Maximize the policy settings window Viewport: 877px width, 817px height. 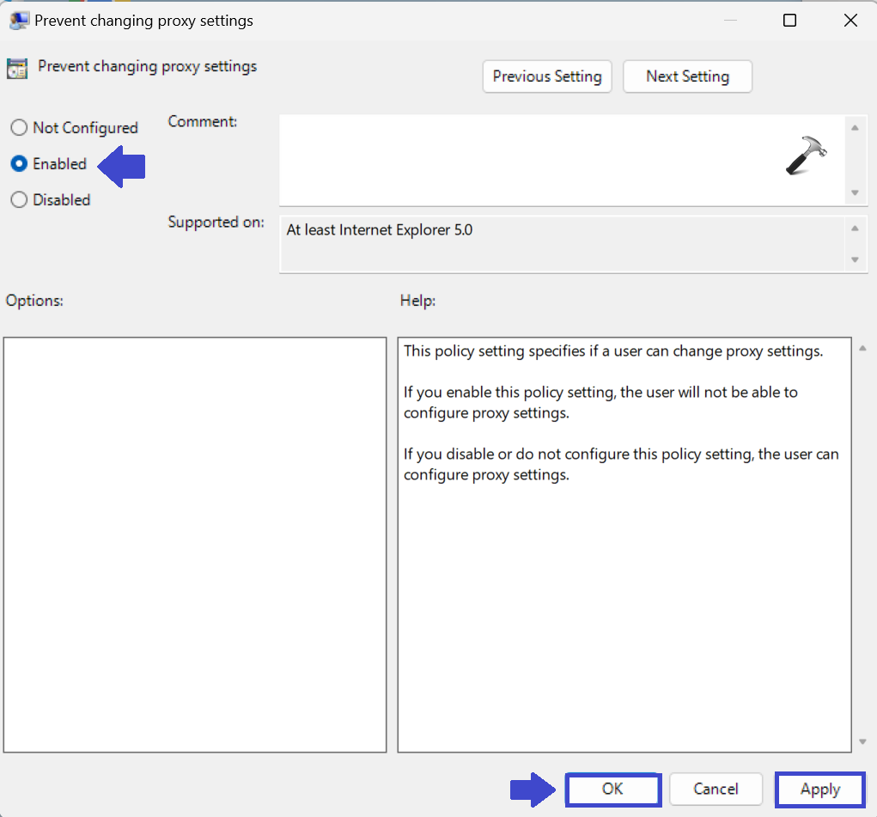pyautogui.click(x=789, y=21)
